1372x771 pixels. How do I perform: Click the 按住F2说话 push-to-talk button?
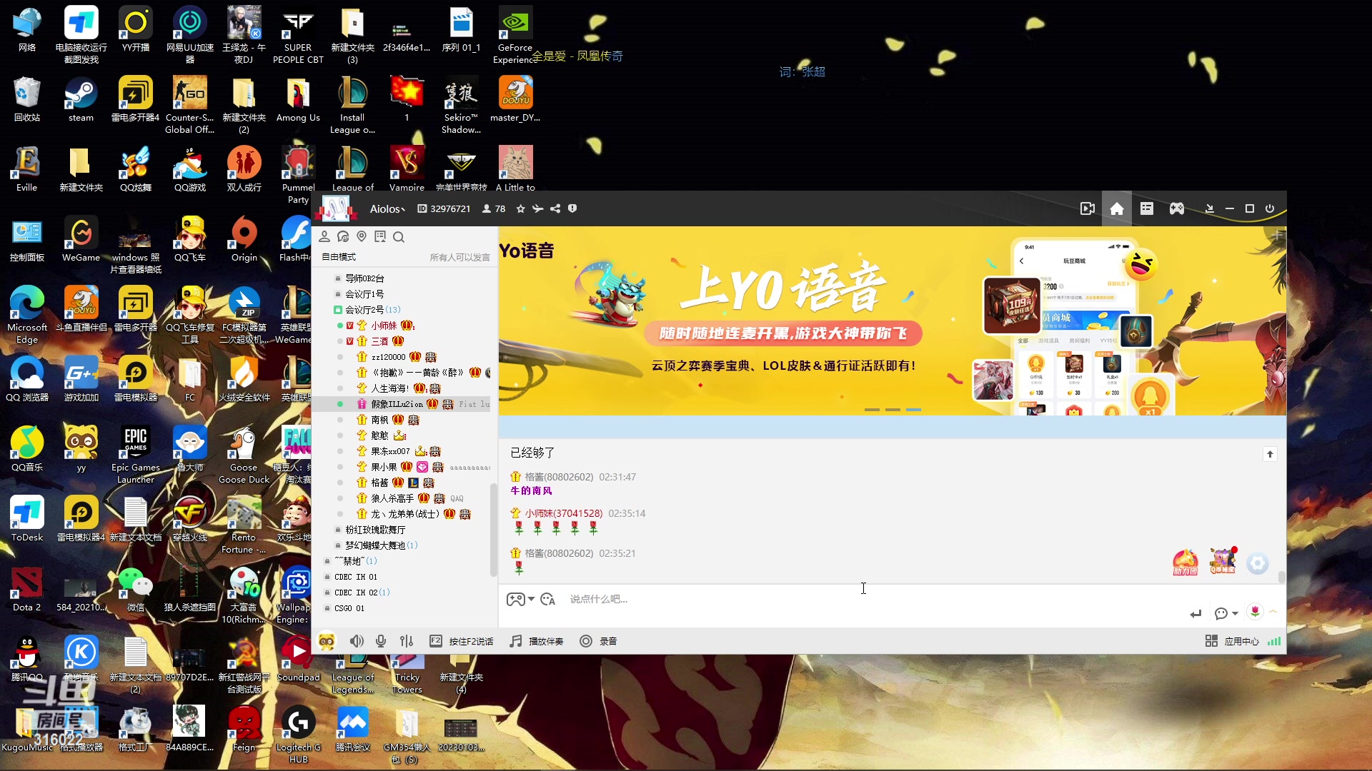(x=462, y=641)
